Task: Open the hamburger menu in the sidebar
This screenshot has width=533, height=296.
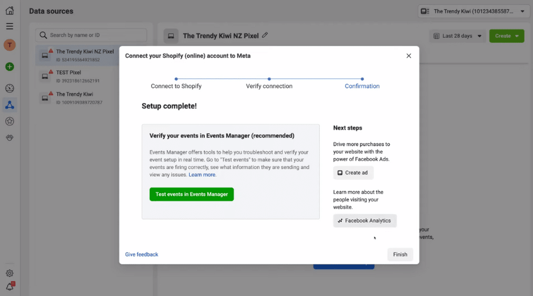Action: tap(10, 26)
